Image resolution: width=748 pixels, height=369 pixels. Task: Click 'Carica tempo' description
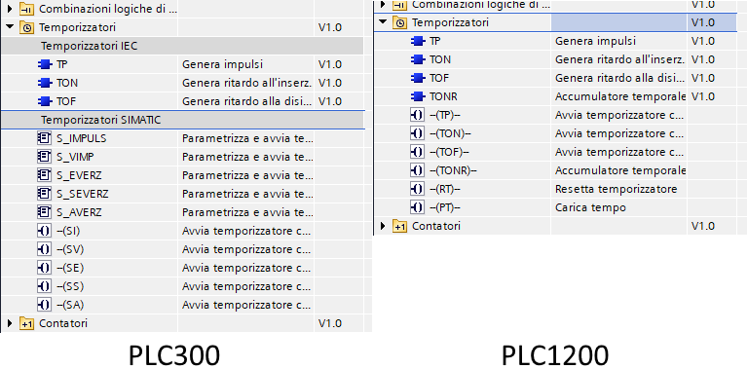click(x=590, y=207)
